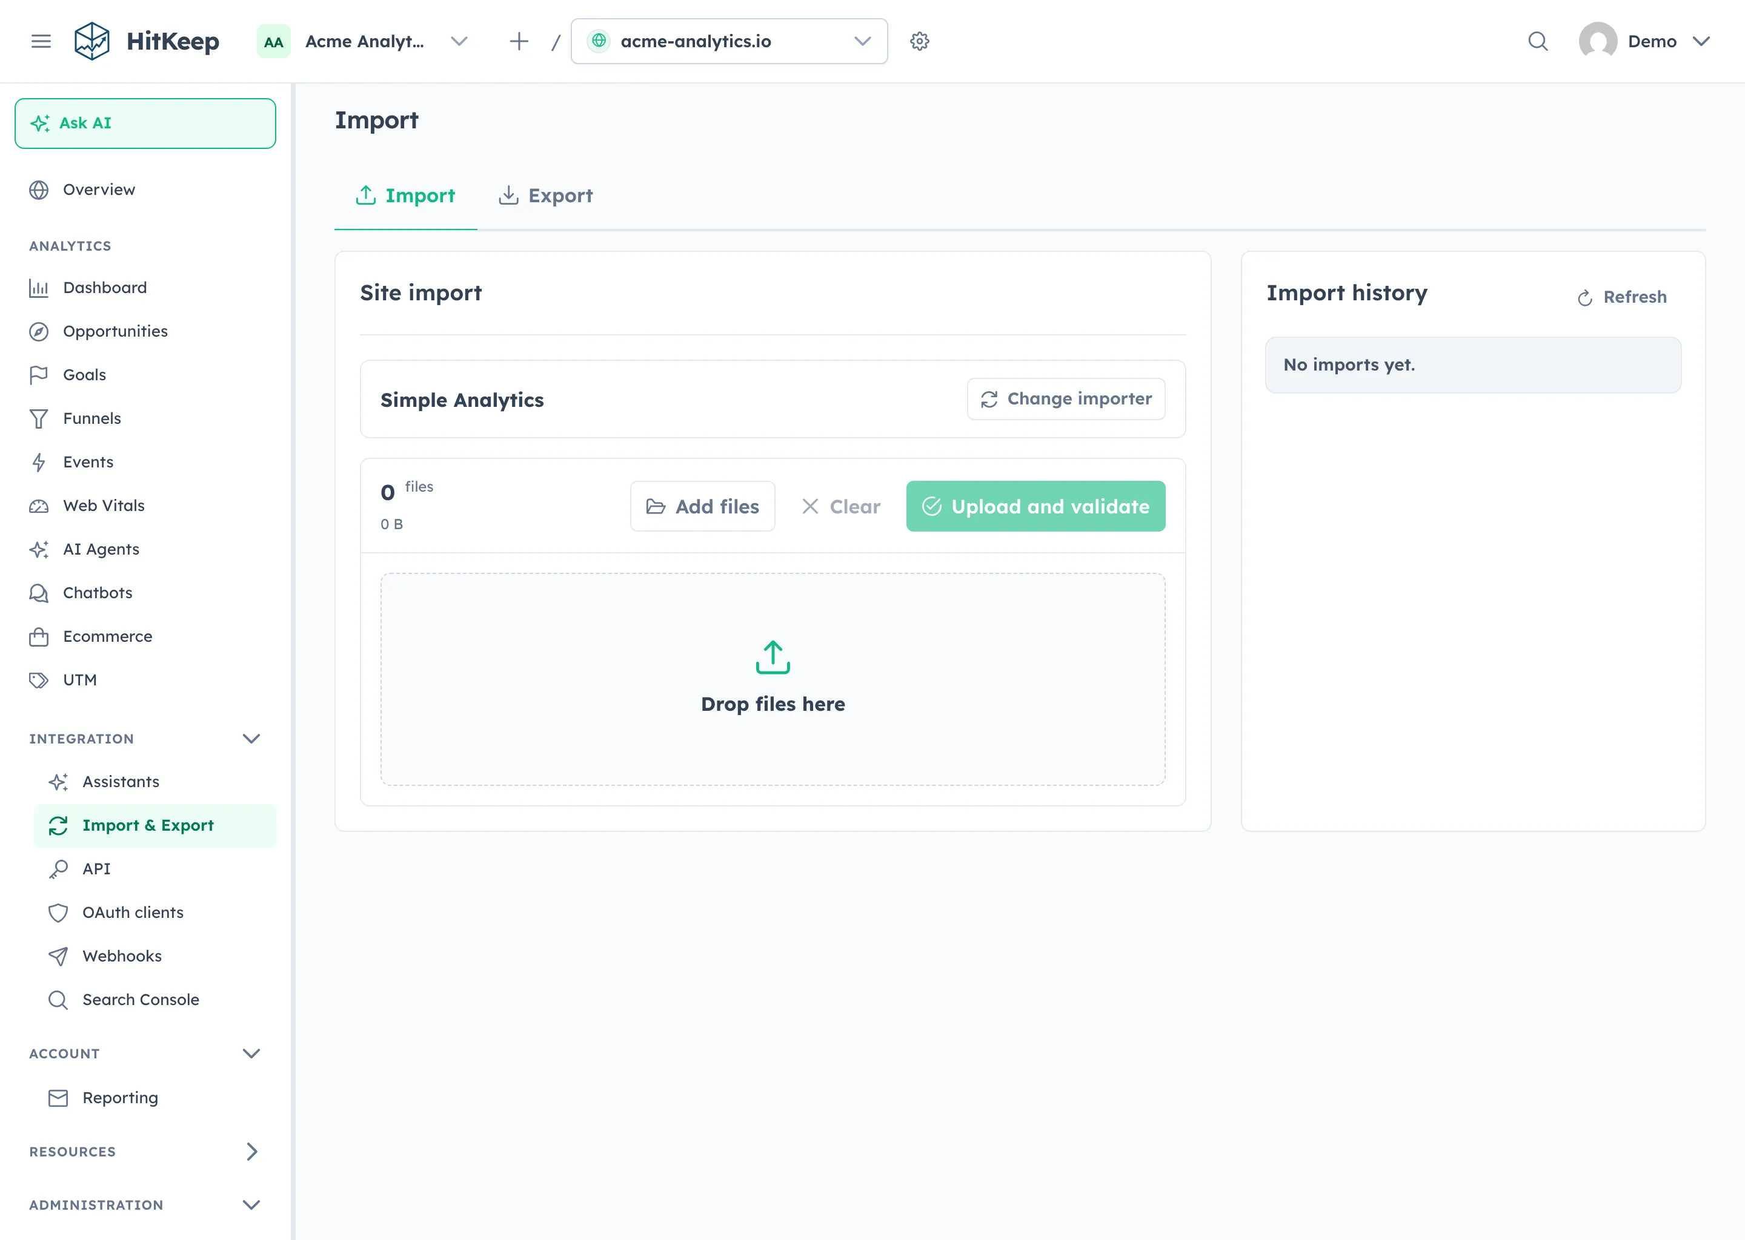Open Ecommerce page
The width and height of the screenshot is (1745, 1240).
point(145,636)
